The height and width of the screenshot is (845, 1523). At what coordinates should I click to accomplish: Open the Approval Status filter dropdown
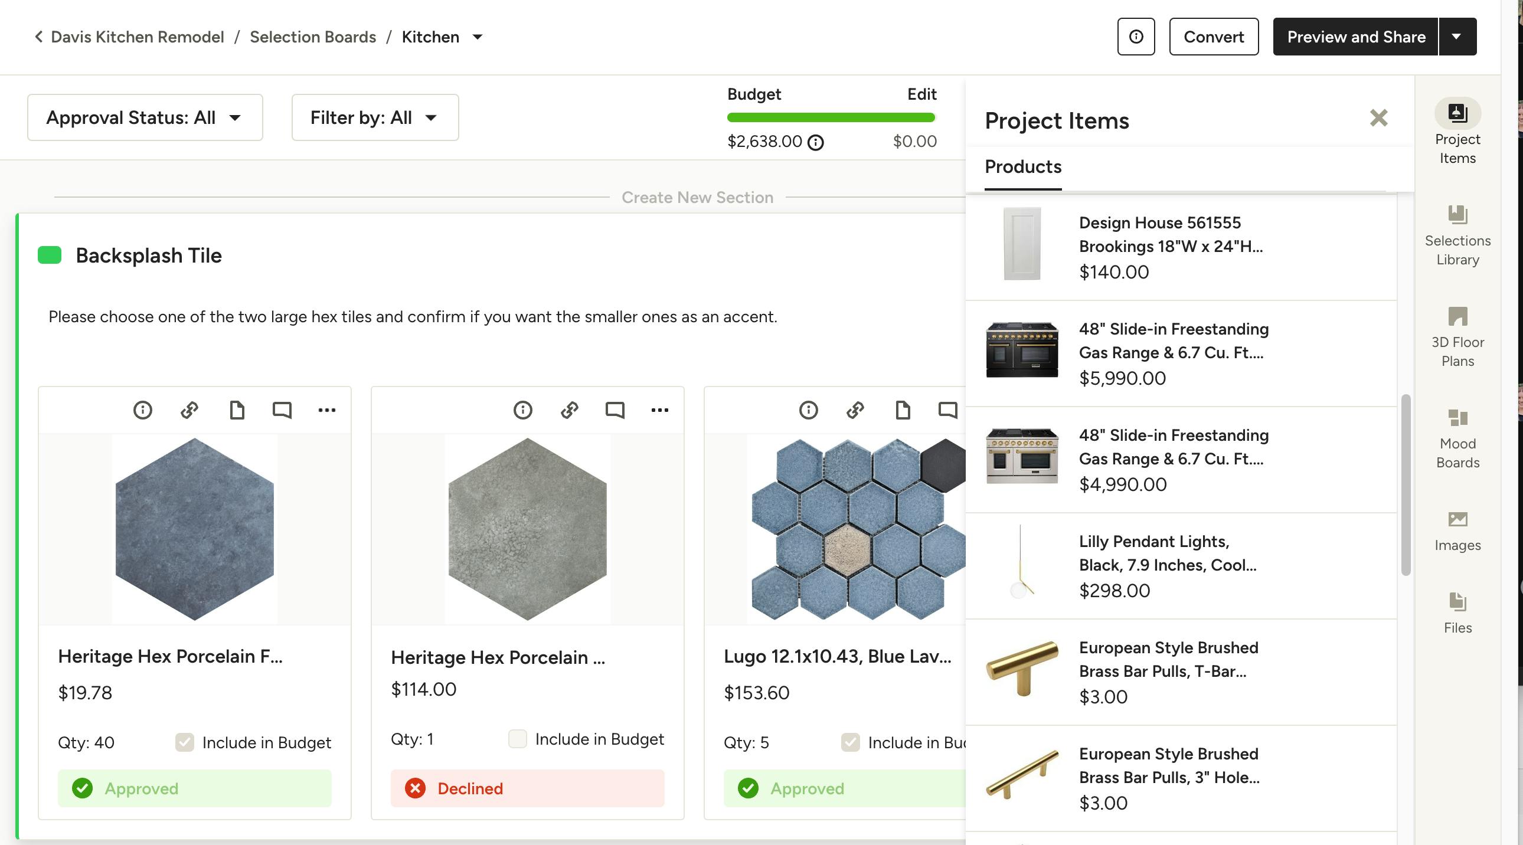pyautogui.click(x=145, y=117)
